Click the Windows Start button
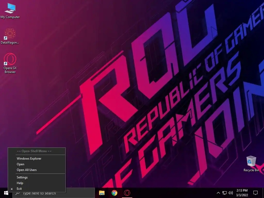 pyautogui.click(x=6, y=193)
